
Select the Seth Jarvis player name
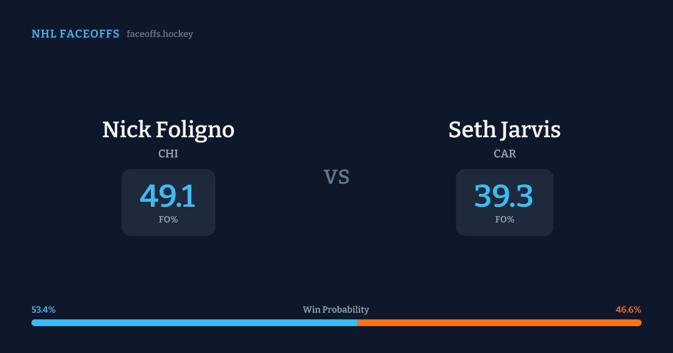tap(504, 130)
